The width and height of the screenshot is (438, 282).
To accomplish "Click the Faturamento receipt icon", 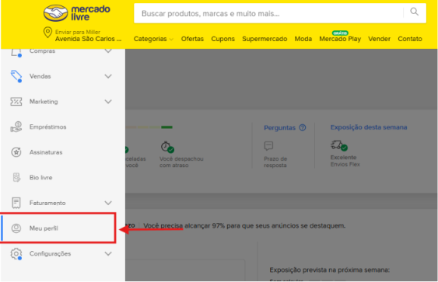I will pos(16,203).
